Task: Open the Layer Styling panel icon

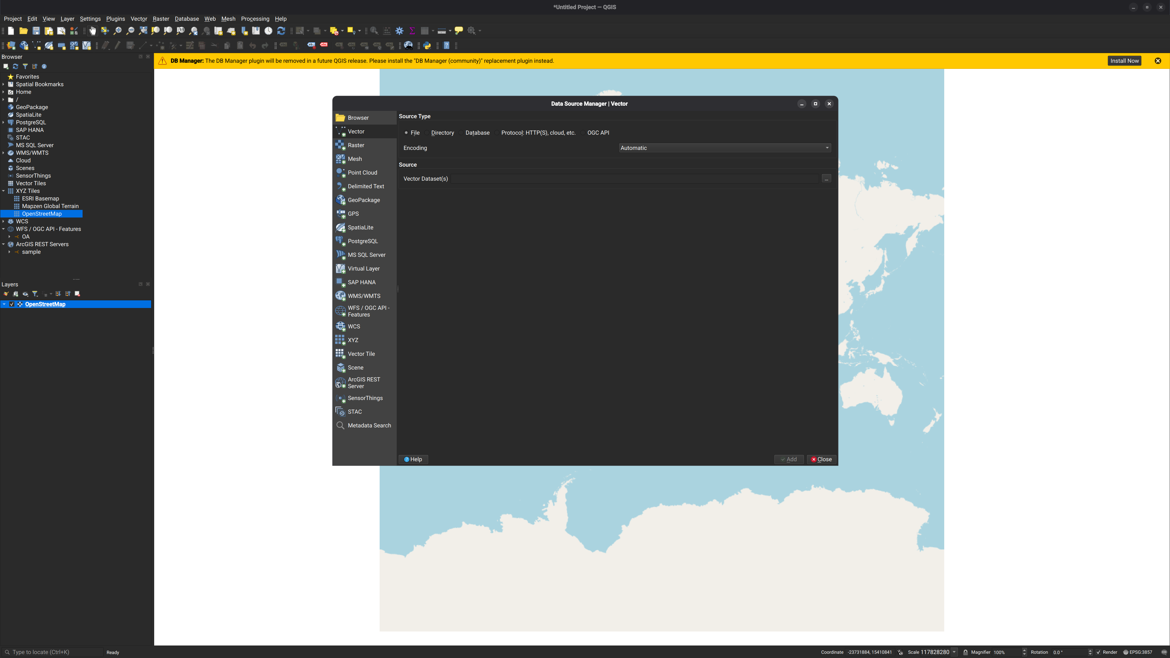Action: [x=6, y=294]
